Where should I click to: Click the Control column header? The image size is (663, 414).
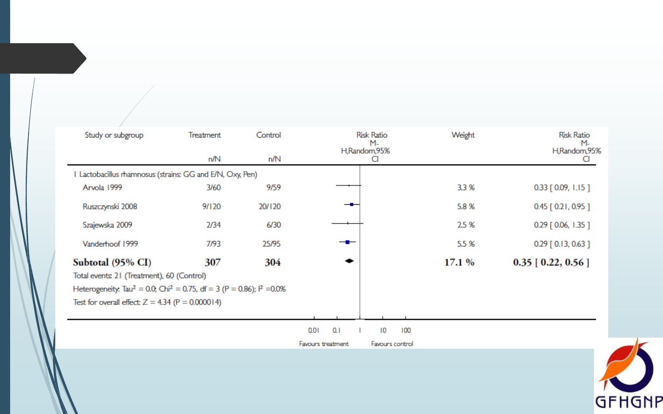pos(268,135)
